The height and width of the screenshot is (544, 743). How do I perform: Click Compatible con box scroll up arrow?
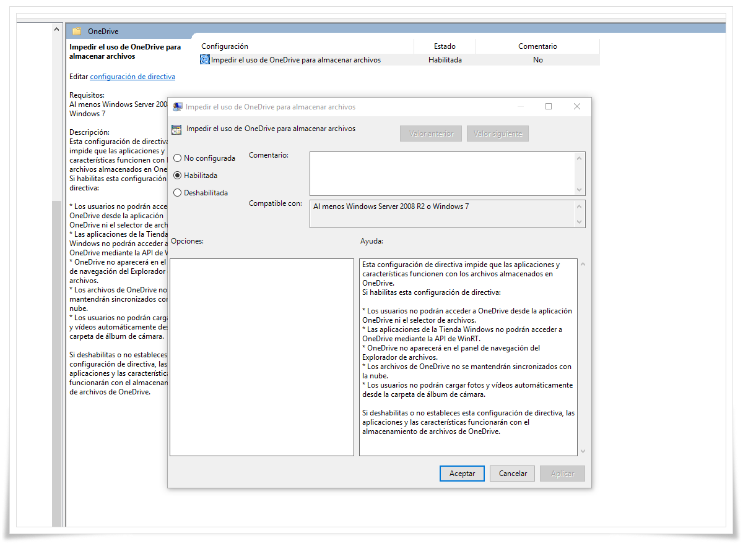[x=580, y=206]
